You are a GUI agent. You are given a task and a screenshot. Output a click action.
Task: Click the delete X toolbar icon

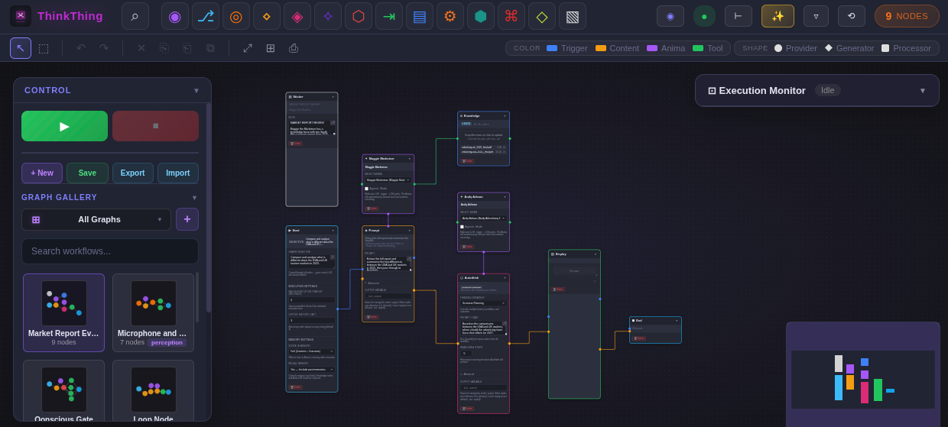[141, 48]
